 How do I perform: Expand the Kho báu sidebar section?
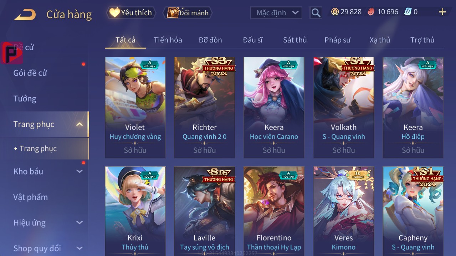pos(80,171)
